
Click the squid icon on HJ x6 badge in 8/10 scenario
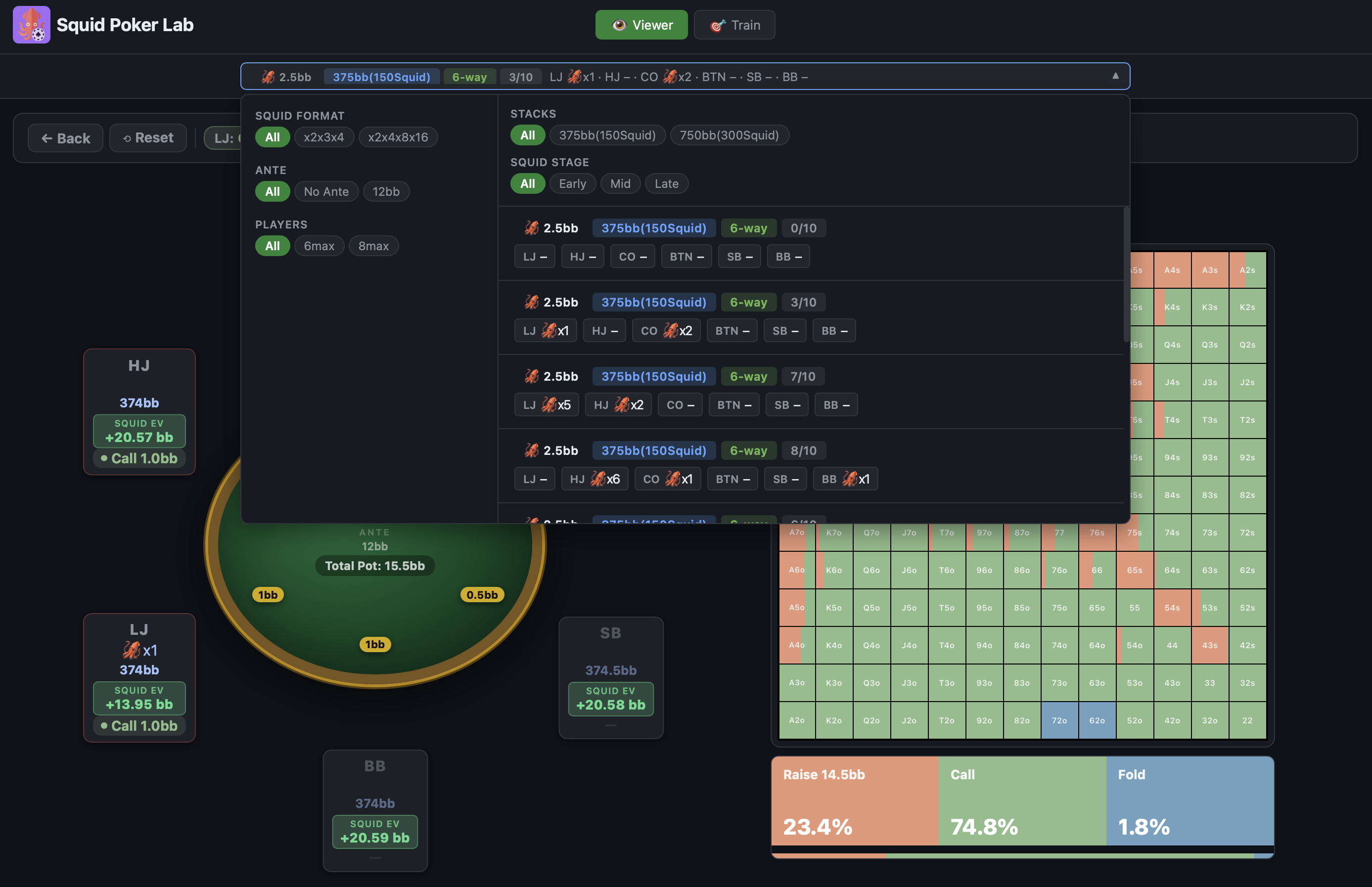(x=599, y=478)
